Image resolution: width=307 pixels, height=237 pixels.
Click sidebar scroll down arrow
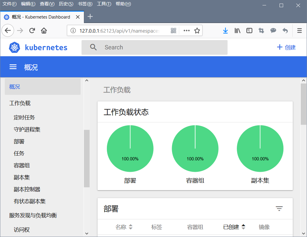coord(87,233)
